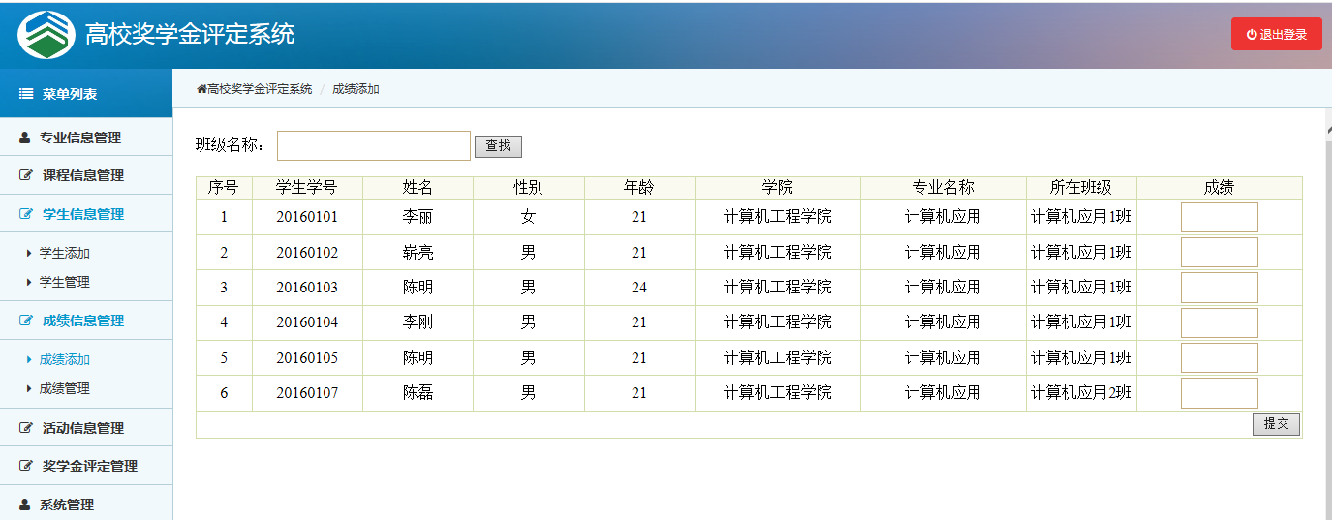Viewport: 1332px width, 520px height.
Task: Click the 学院 column header
Action: pos(778,188)
